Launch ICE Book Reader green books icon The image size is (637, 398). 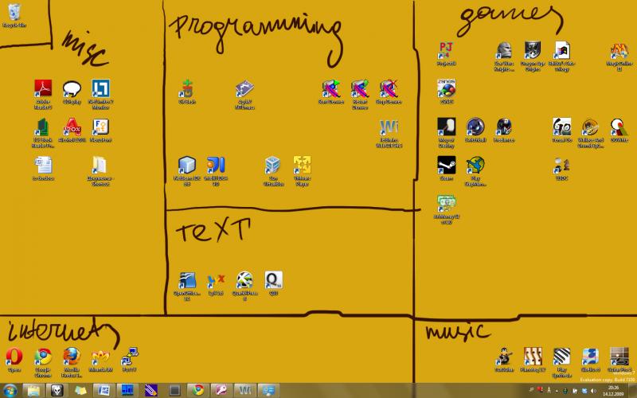coord(43,127)
